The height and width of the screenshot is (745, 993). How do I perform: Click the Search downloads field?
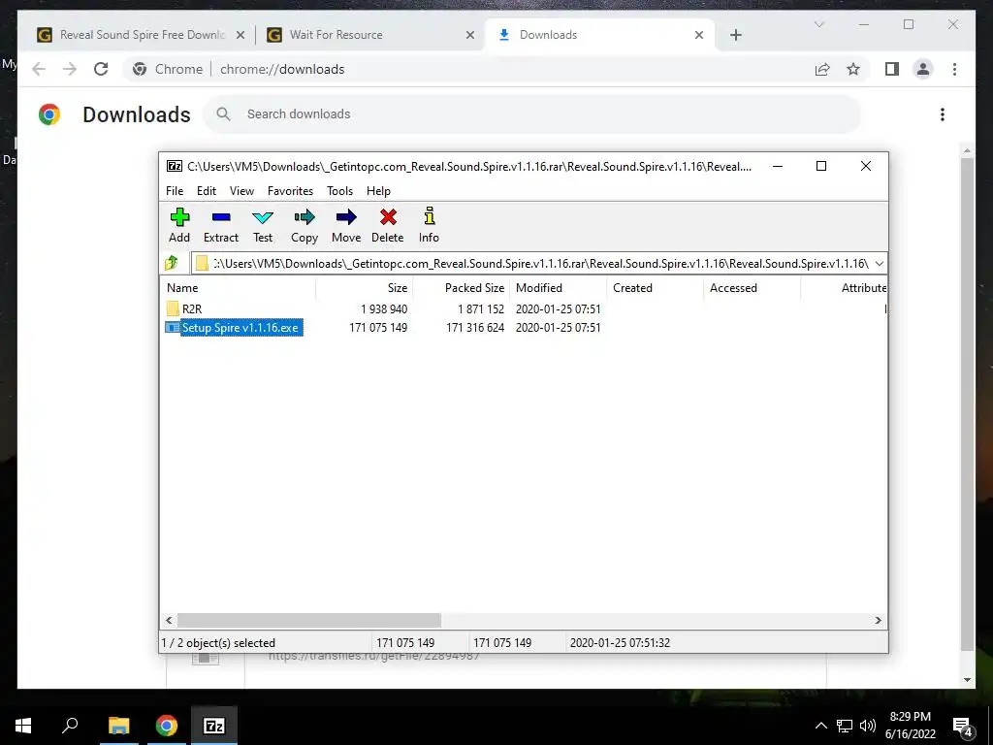532,114
